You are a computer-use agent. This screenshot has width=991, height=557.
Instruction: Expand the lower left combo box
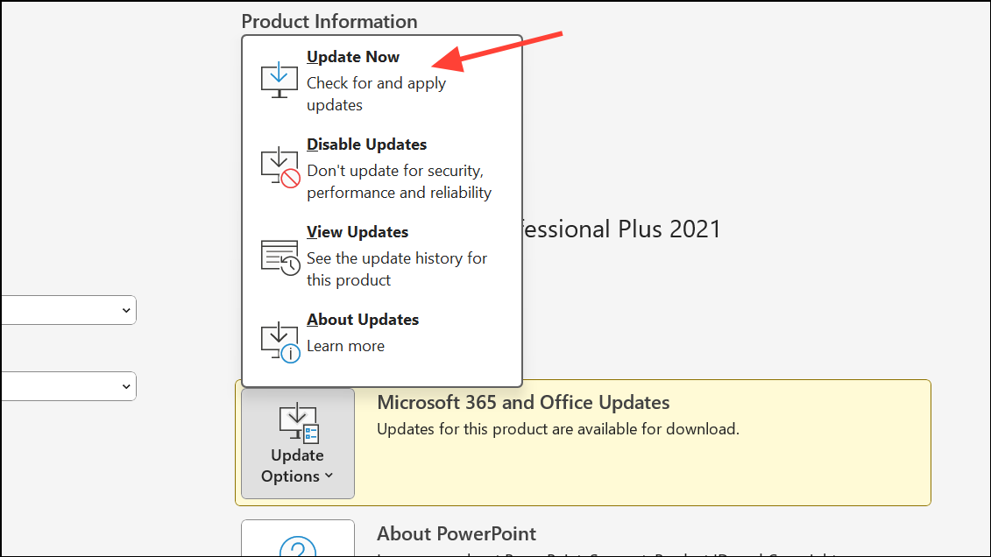67,386
